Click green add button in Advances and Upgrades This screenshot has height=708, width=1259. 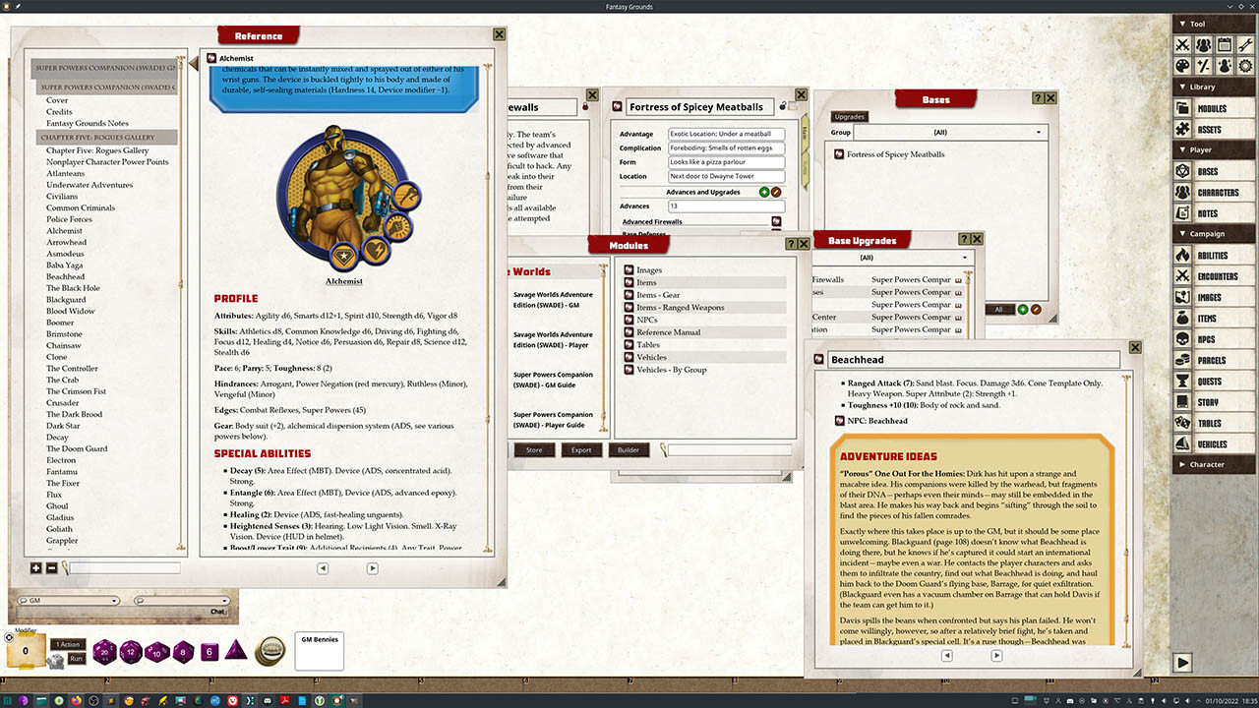coord(764,192)
